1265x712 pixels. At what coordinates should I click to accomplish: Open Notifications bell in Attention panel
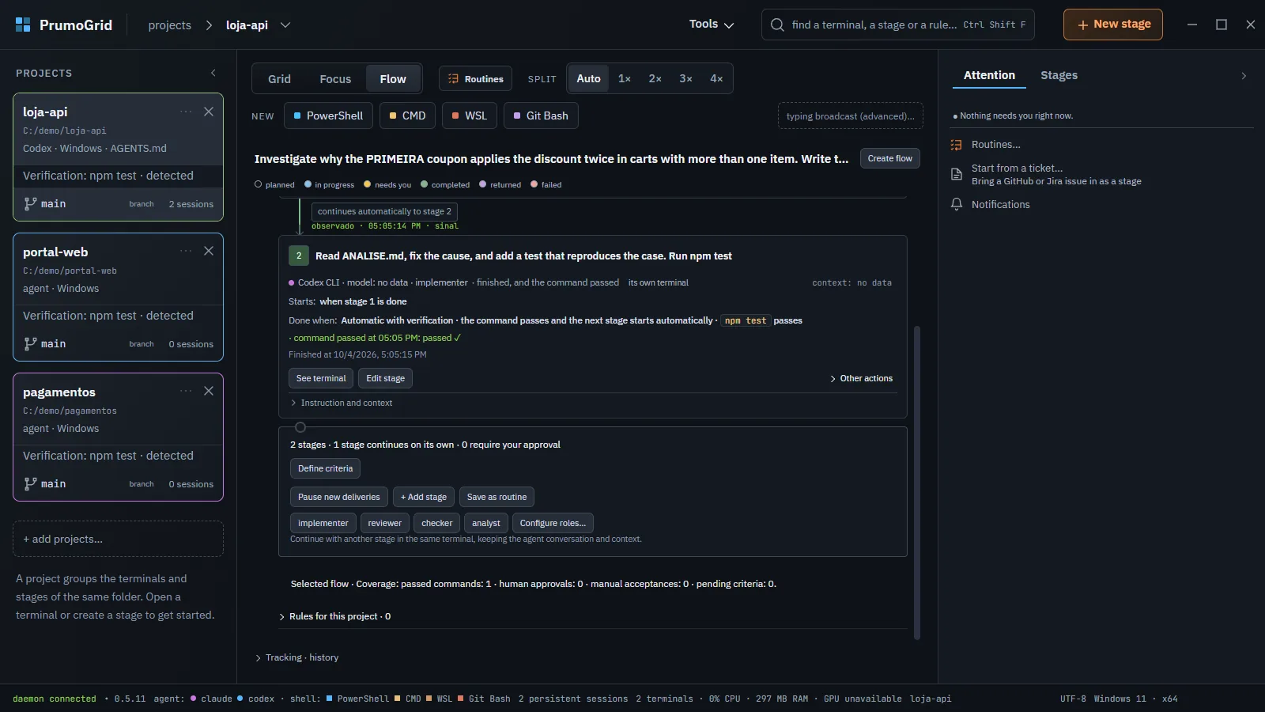956,204
